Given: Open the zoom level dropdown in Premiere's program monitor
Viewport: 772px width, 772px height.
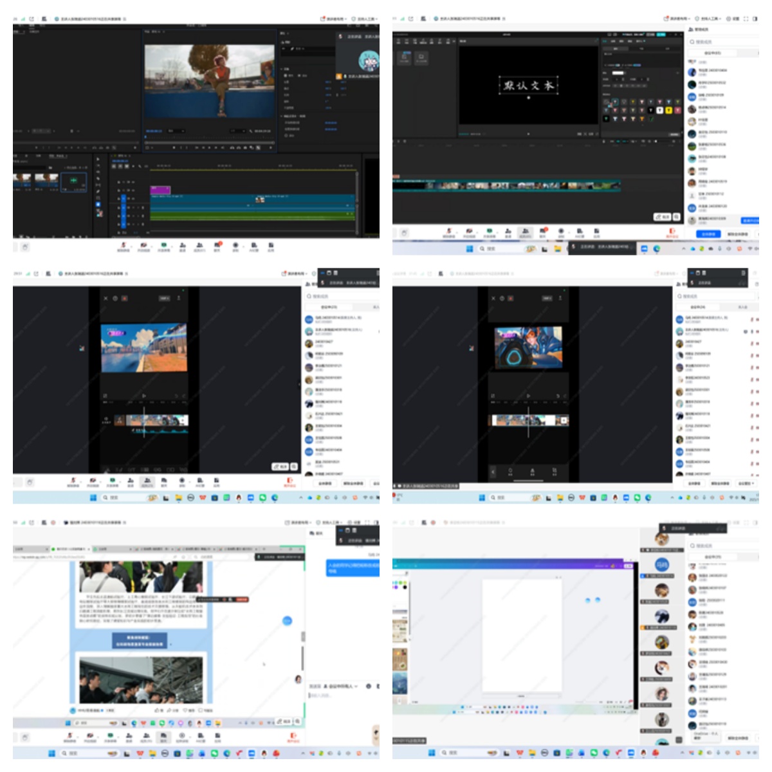Looking at the screenshot, I should click(174, 131).
